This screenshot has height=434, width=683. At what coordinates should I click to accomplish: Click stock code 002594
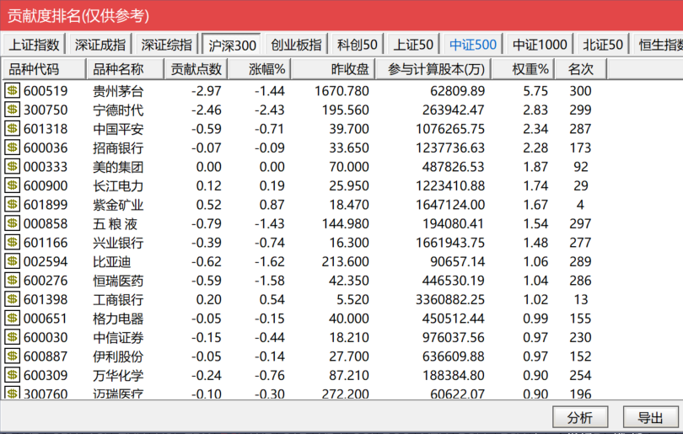[x=46, y=261]
